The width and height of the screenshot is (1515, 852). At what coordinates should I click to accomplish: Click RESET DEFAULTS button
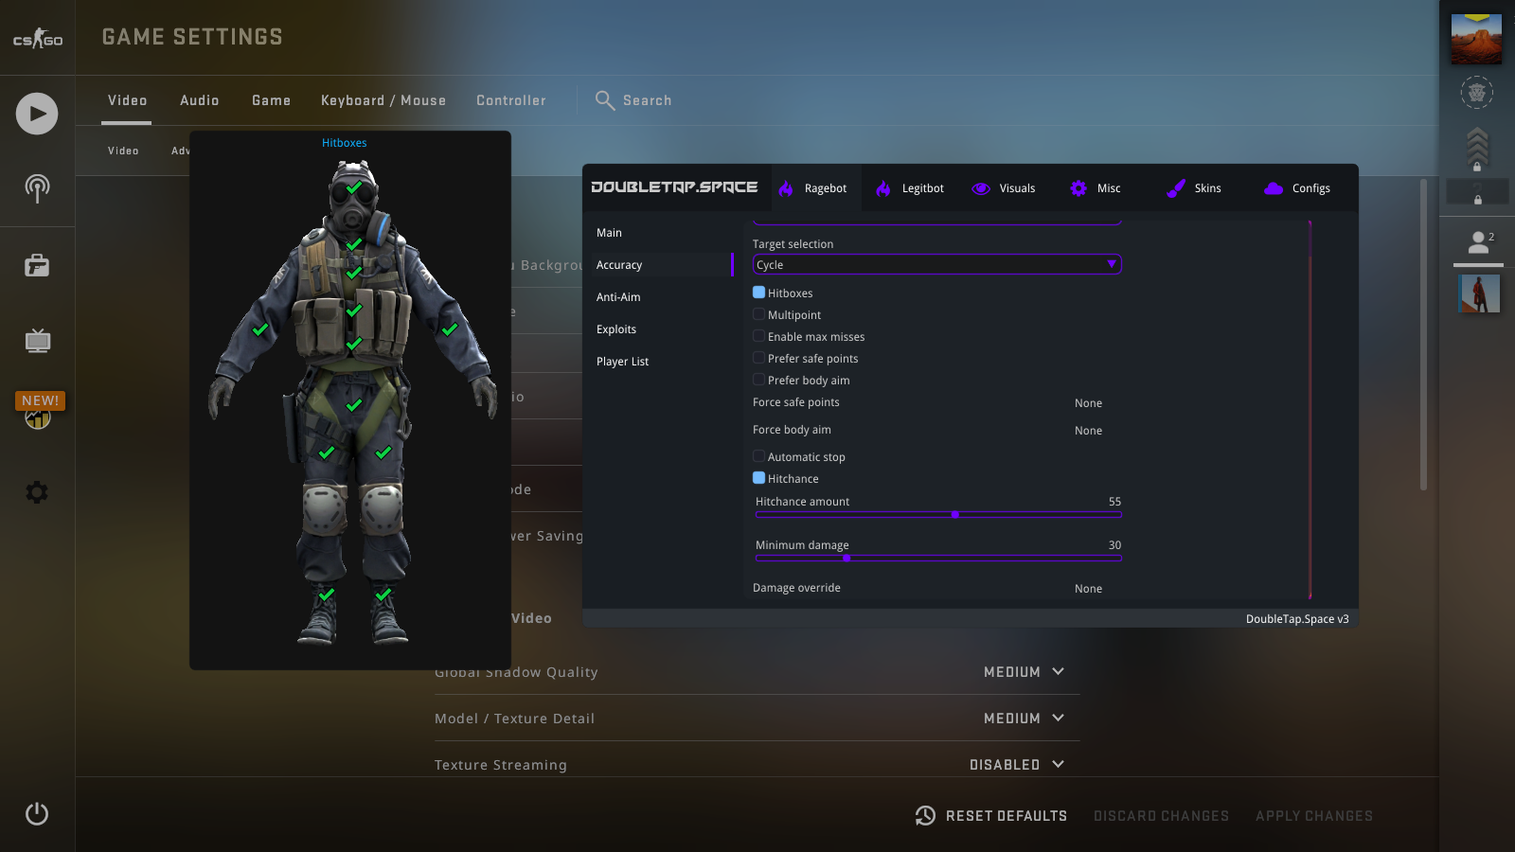pos(991,815)
